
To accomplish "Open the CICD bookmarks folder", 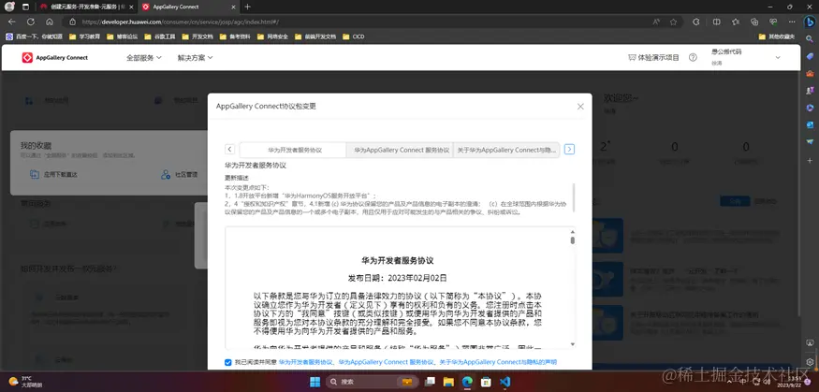I will (x=354, y=36).
